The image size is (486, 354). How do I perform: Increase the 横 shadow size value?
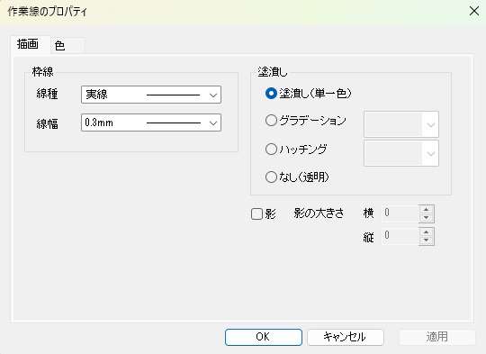click(x=427, y=209)
